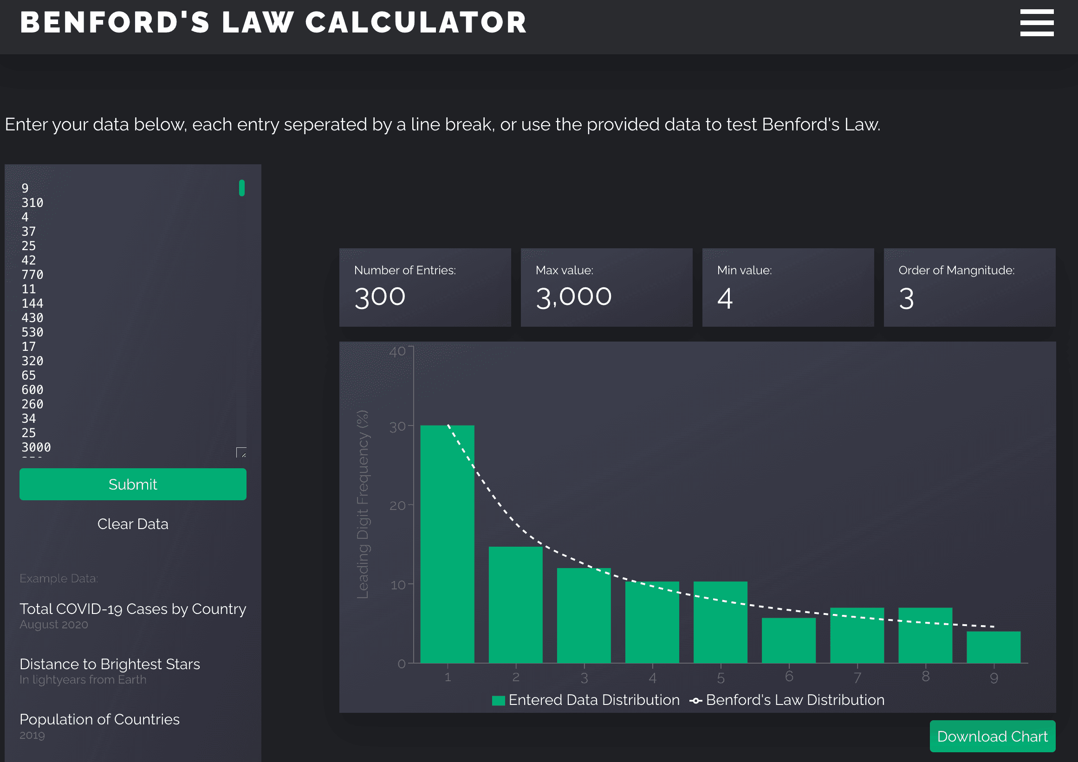Toggle Benford's Law Distribution legend marker

tap(696, 701)
